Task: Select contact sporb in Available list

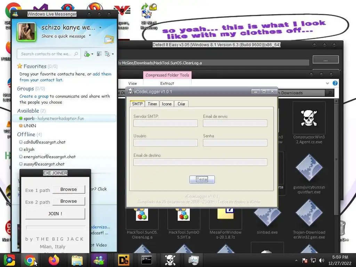Action: coord(64,119)
